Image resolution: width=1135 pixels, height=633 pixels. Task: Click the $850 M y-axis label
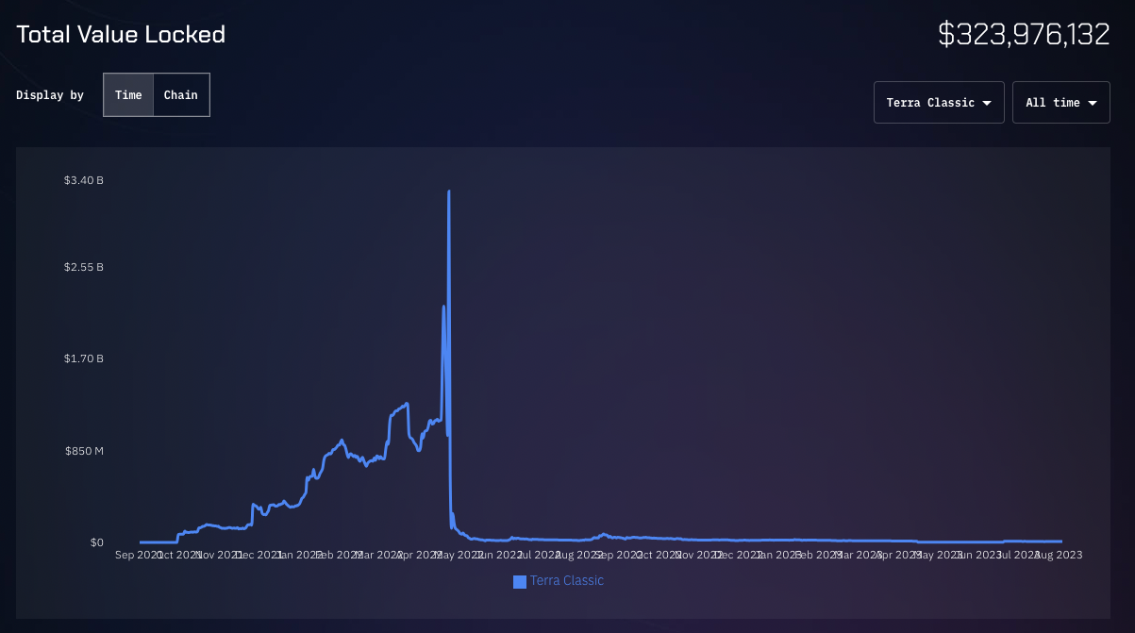coord(84,451)
